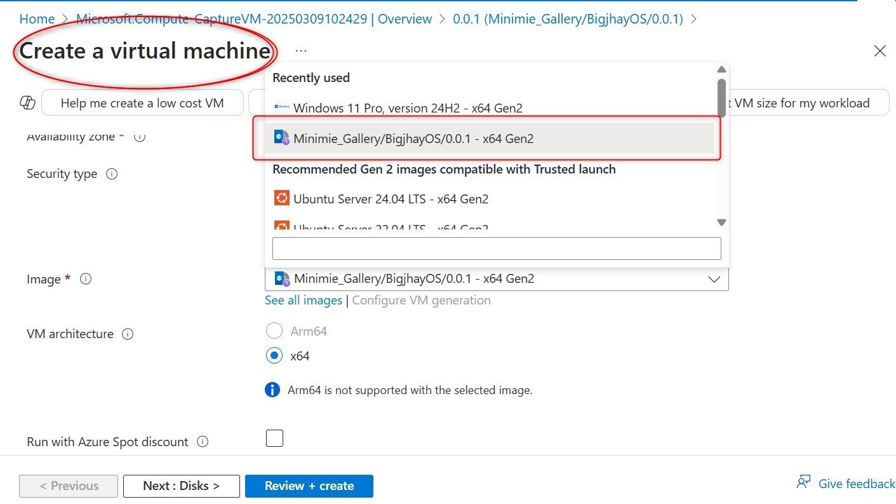Click the info icon beside Availability zone
Viewport: 896px width, 504px height.
pos(140,137)
